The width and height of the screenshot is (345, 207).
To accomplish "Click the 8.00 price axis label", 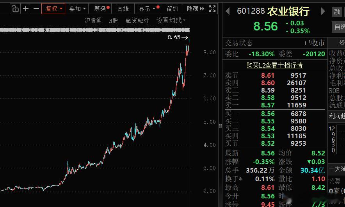I will 210,52.
